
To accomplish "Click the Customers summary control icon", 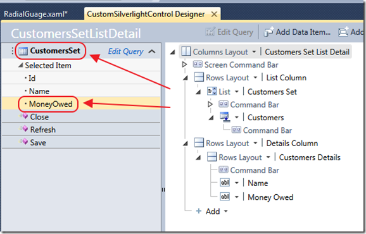I will point(225,117).
